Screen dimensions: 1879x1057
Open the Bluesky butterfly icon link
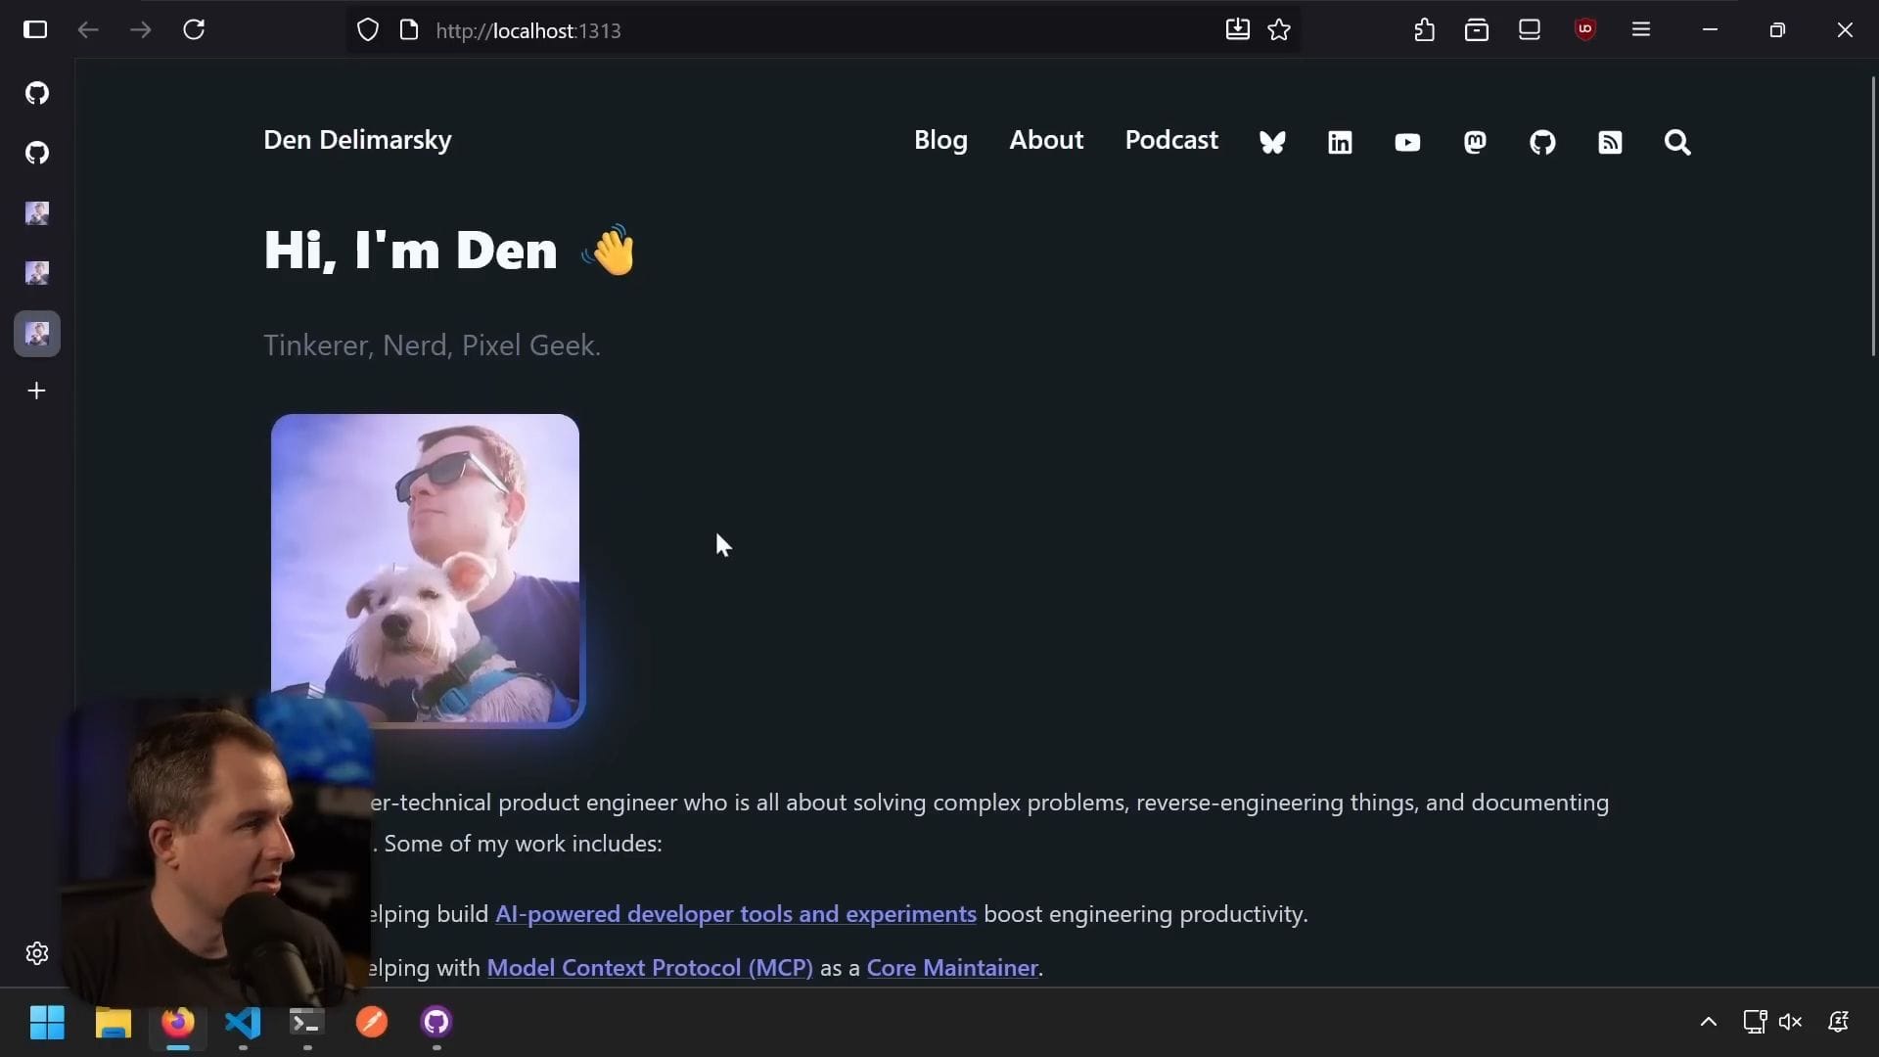1272,143
